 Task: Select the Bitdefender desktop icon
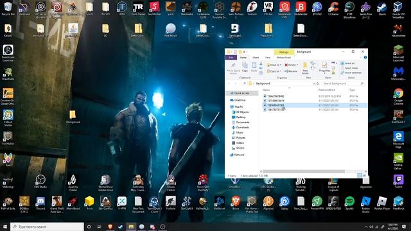301,8
